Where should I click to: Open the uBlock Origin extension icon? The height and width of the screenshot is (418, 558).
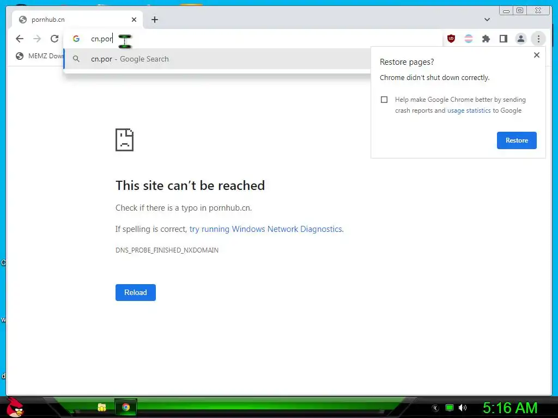tap(451, 39)
